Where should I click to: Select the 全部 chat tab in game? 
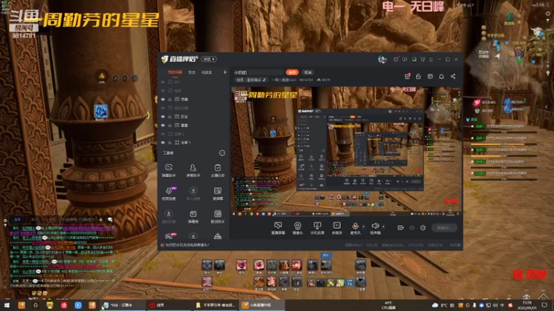17,219
